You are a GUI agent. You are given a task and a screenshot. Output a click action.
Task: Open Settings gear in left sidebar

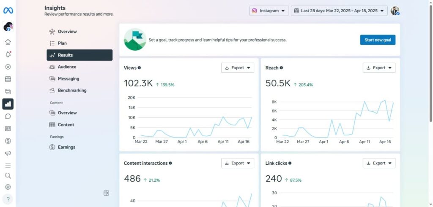[8, 187]
